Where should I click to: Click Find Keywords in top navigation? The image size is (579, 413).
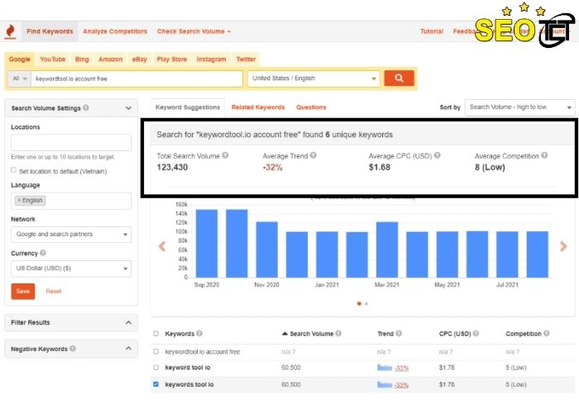(50, 31)
